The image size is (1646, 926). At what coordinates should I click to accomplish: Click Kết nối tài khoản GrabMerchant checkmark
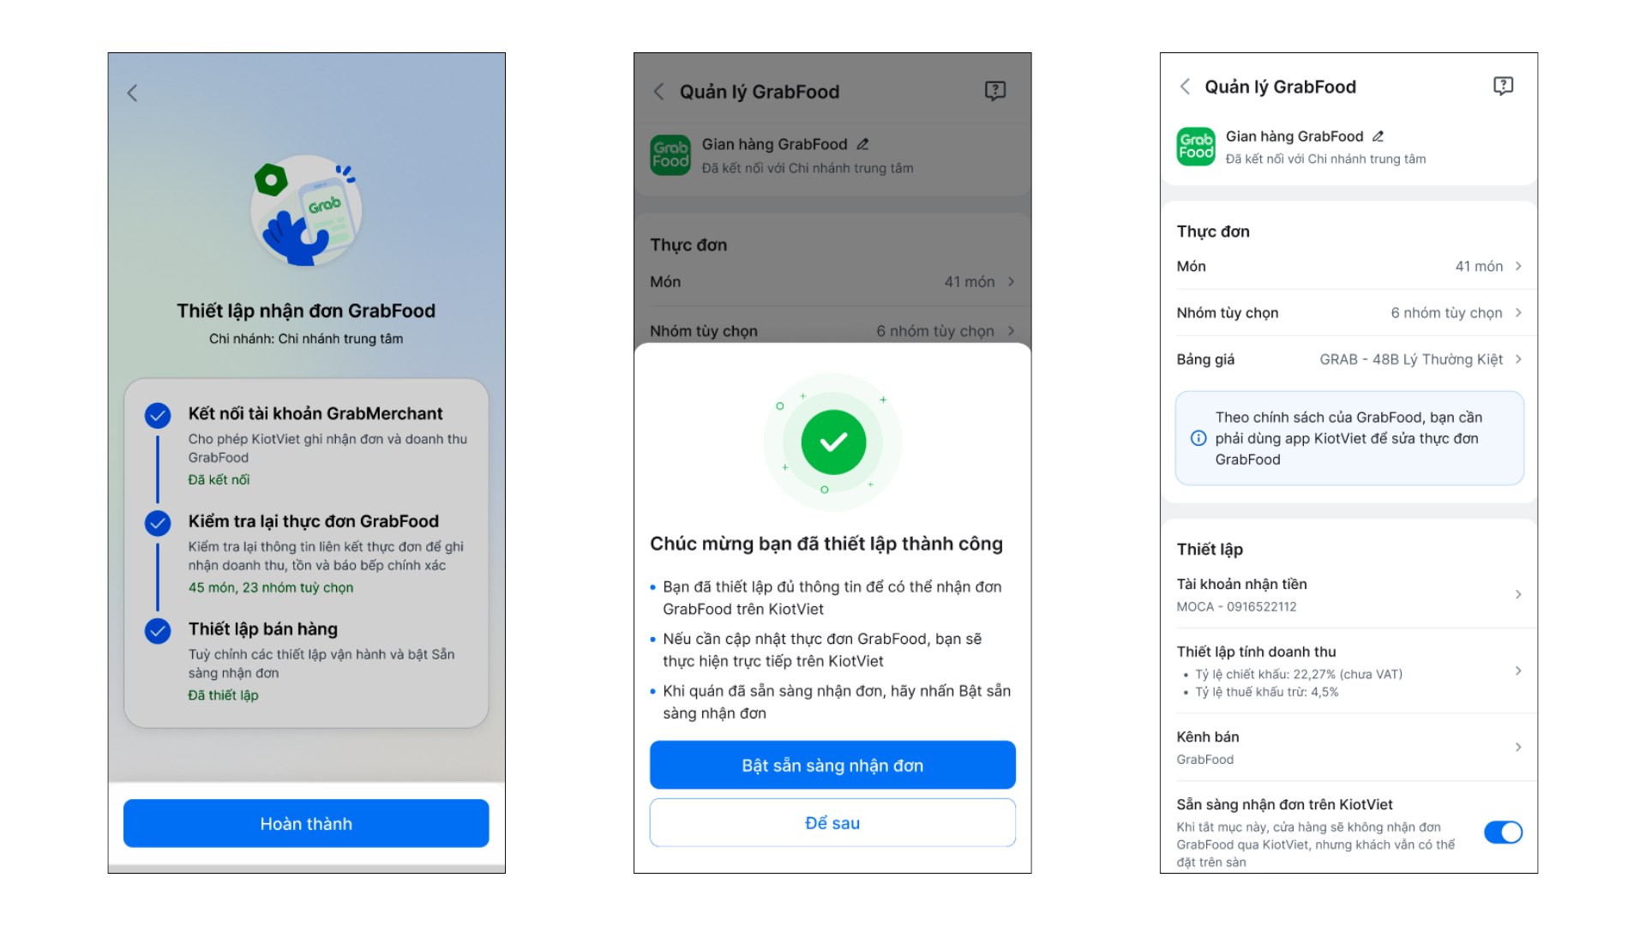pos(158,416)
